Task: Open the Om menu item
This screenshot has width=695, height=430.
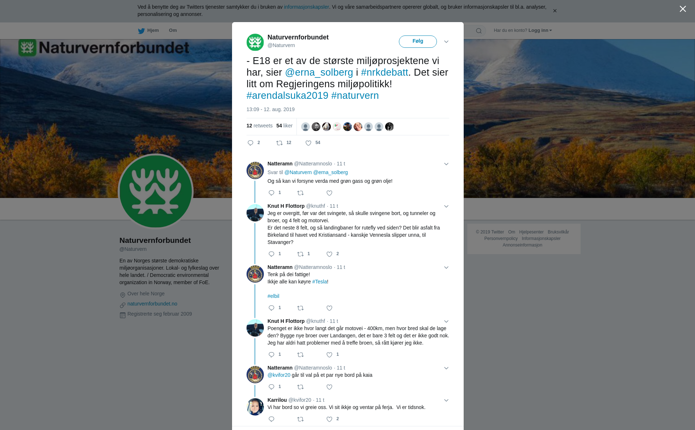Action: click(173, 30)
